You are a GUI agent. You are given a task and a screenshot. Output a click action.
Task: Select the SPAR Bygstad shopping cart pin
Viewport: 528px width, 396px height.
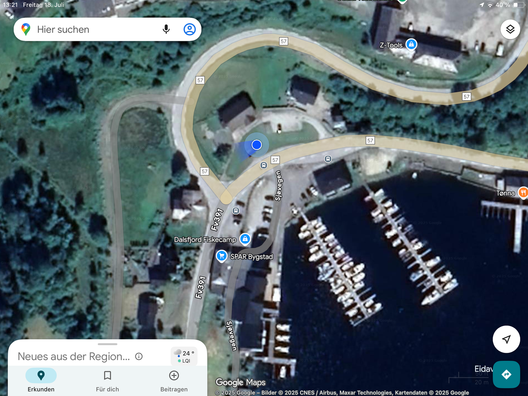click(x=222, y=256)
